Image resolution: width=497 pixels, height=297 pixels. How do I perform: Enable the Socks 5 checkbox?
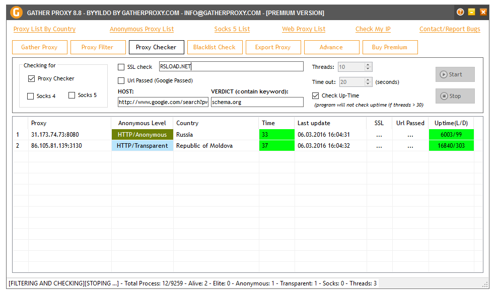(x=72, y=95)
